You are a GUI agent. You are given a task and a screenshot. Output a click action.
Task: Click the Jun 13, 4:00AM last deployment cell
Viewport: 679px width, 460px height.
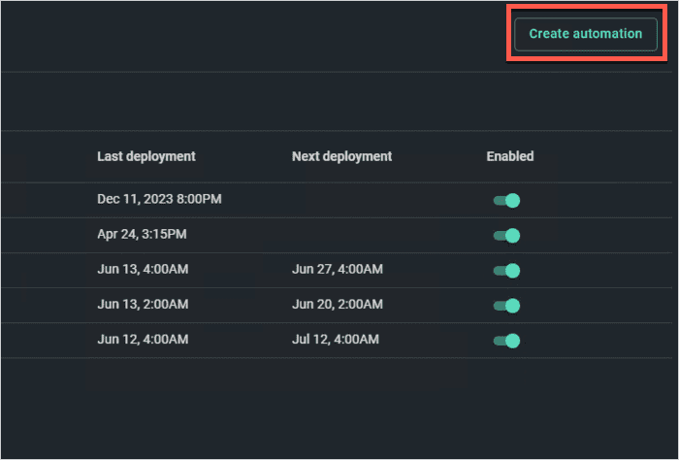point(143,270)
